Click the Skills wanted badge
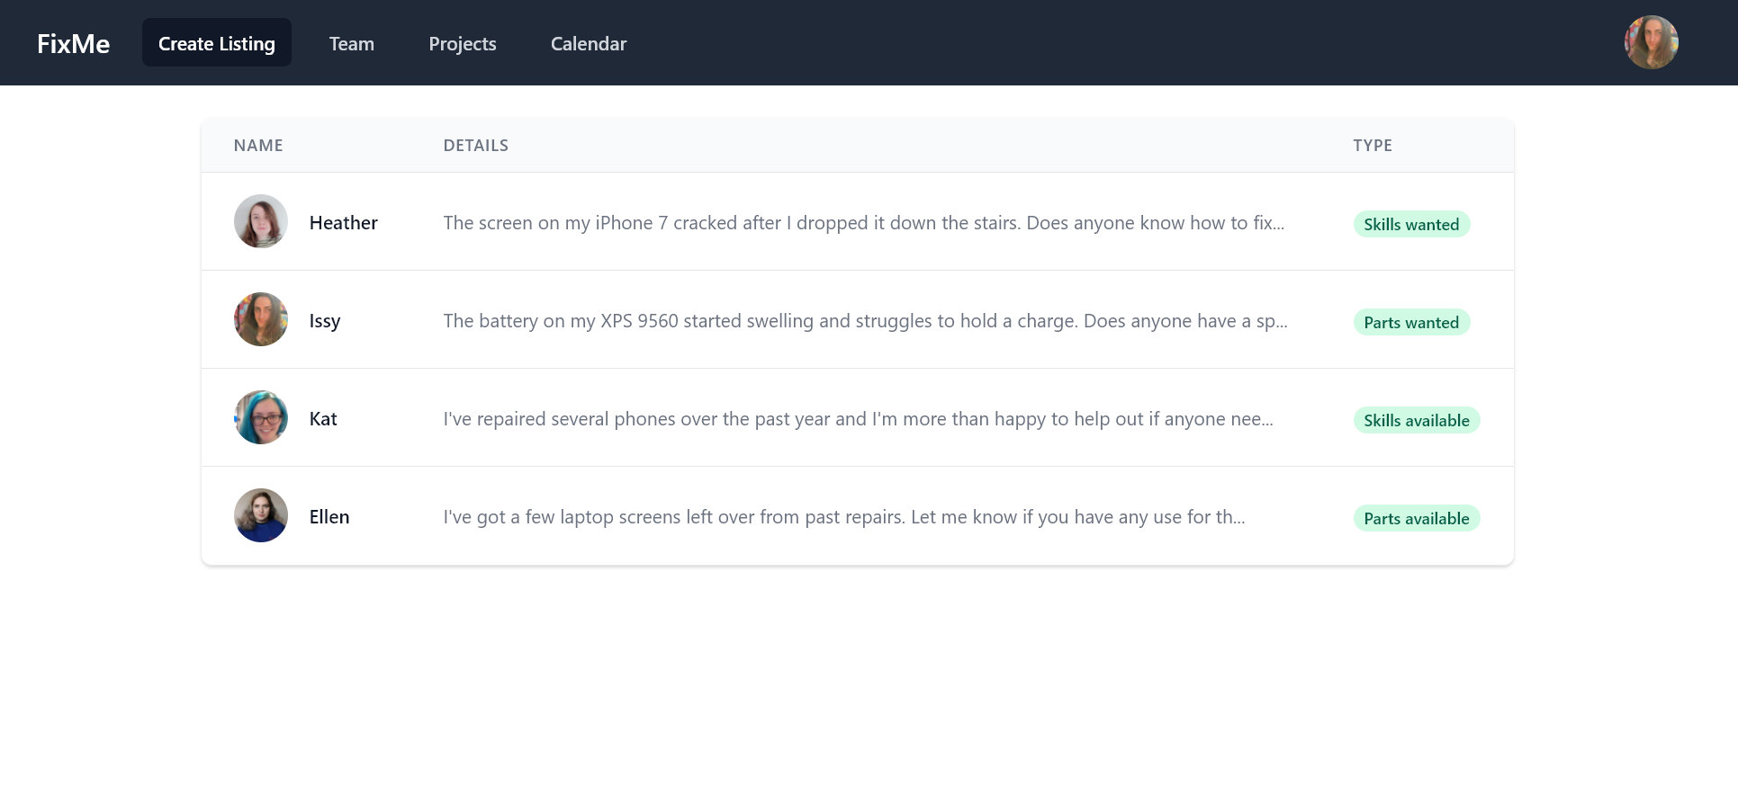This screenshot has height=795, width=1738. pyautogui.click(x=1411, y=224)
